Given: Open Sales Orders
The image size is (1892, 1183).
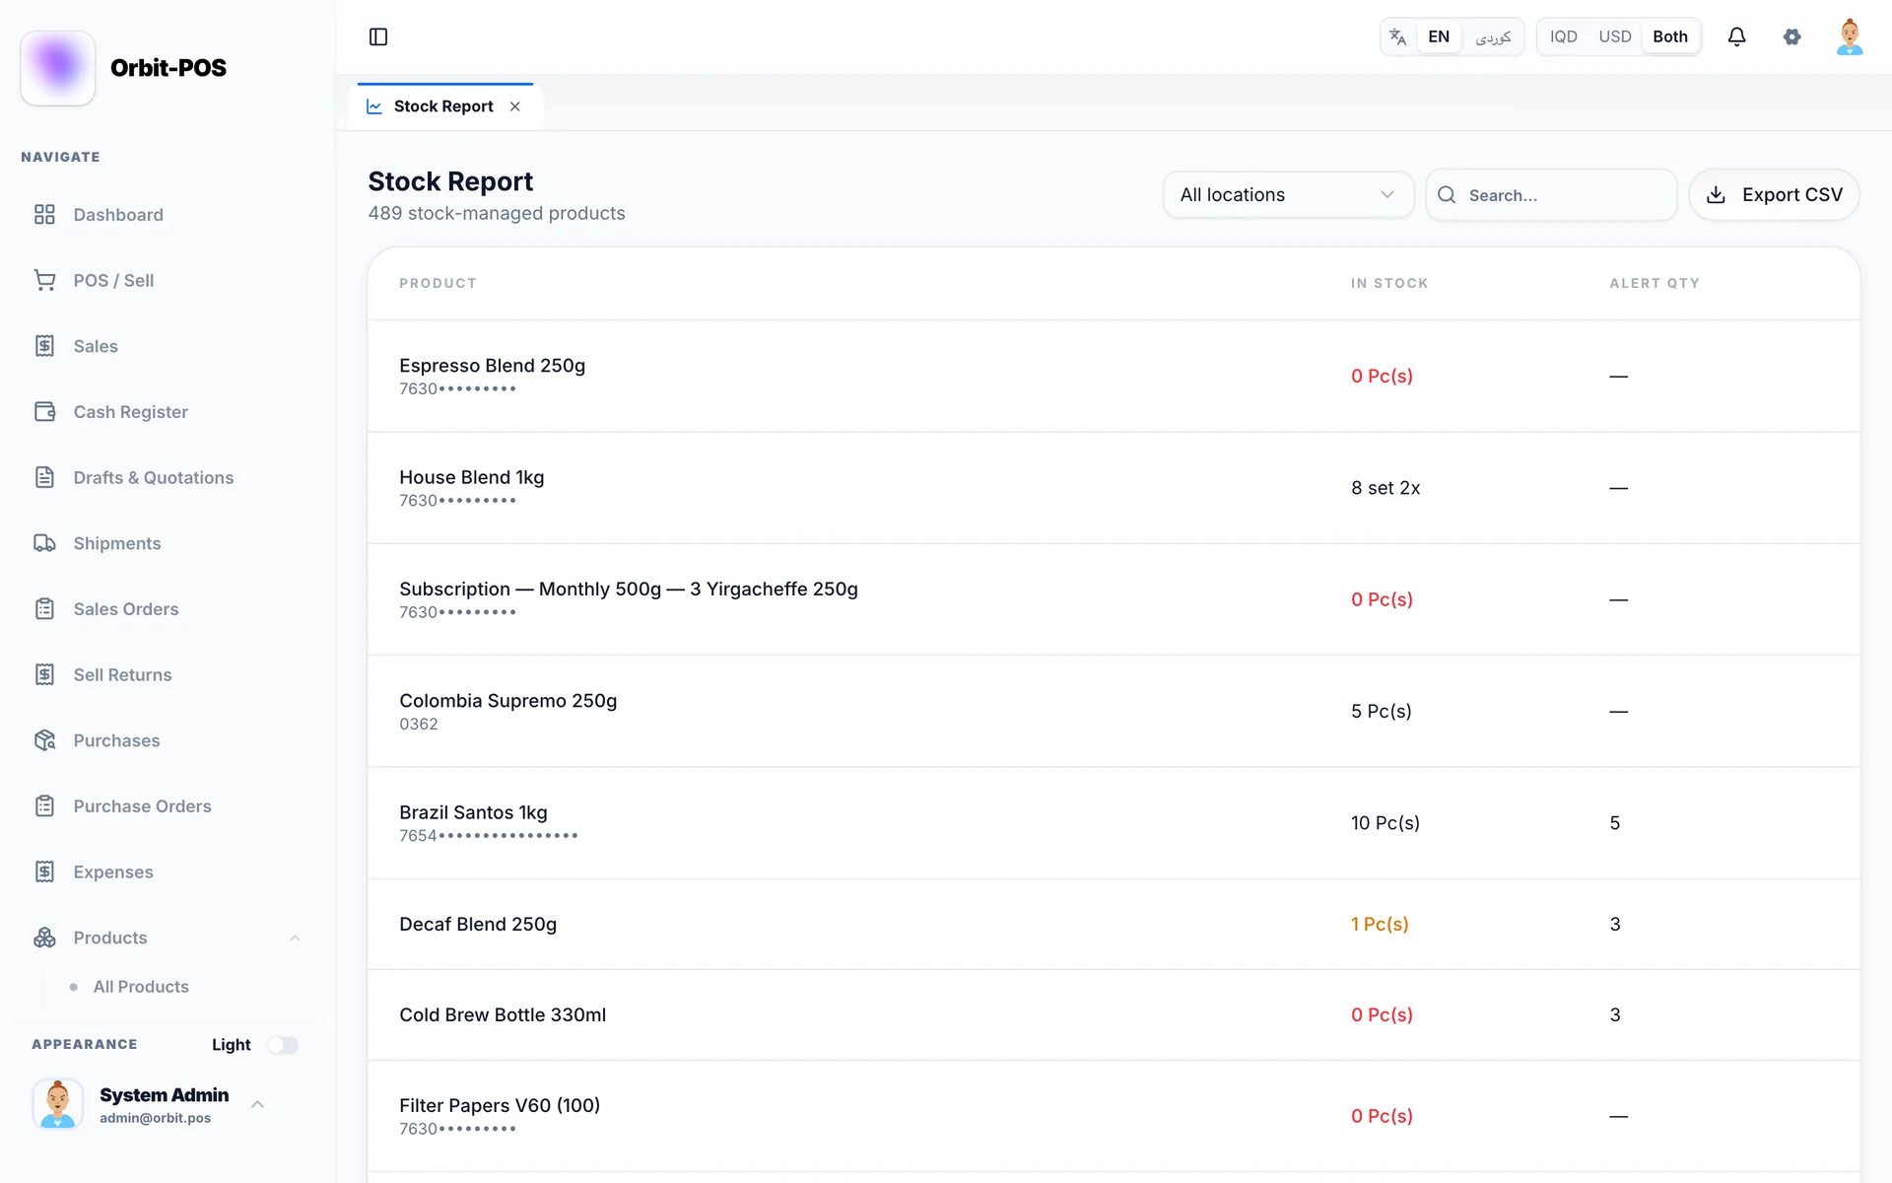Looking at the screenshot, I should (126, 609).
